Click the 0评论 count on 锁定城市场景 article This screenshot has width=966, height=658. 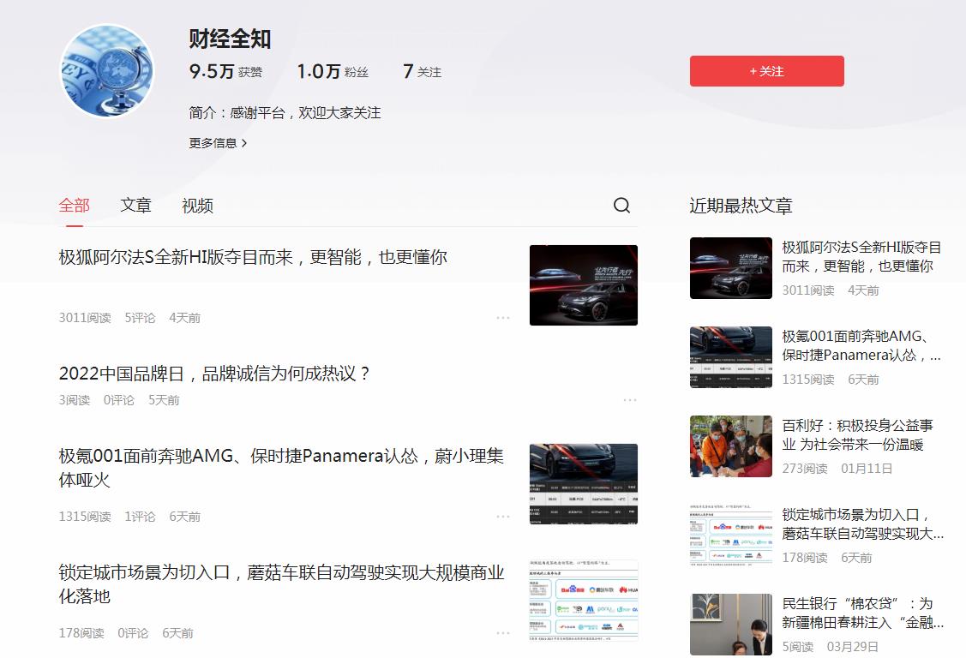pos(133,633)
